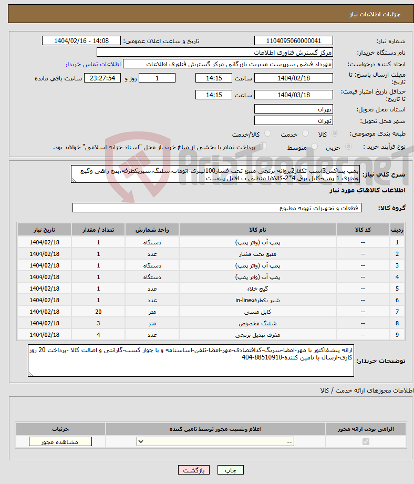Click the کابل مسی item name

point(257,312)
